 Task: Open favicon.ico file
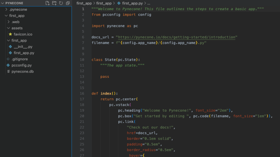23,34
